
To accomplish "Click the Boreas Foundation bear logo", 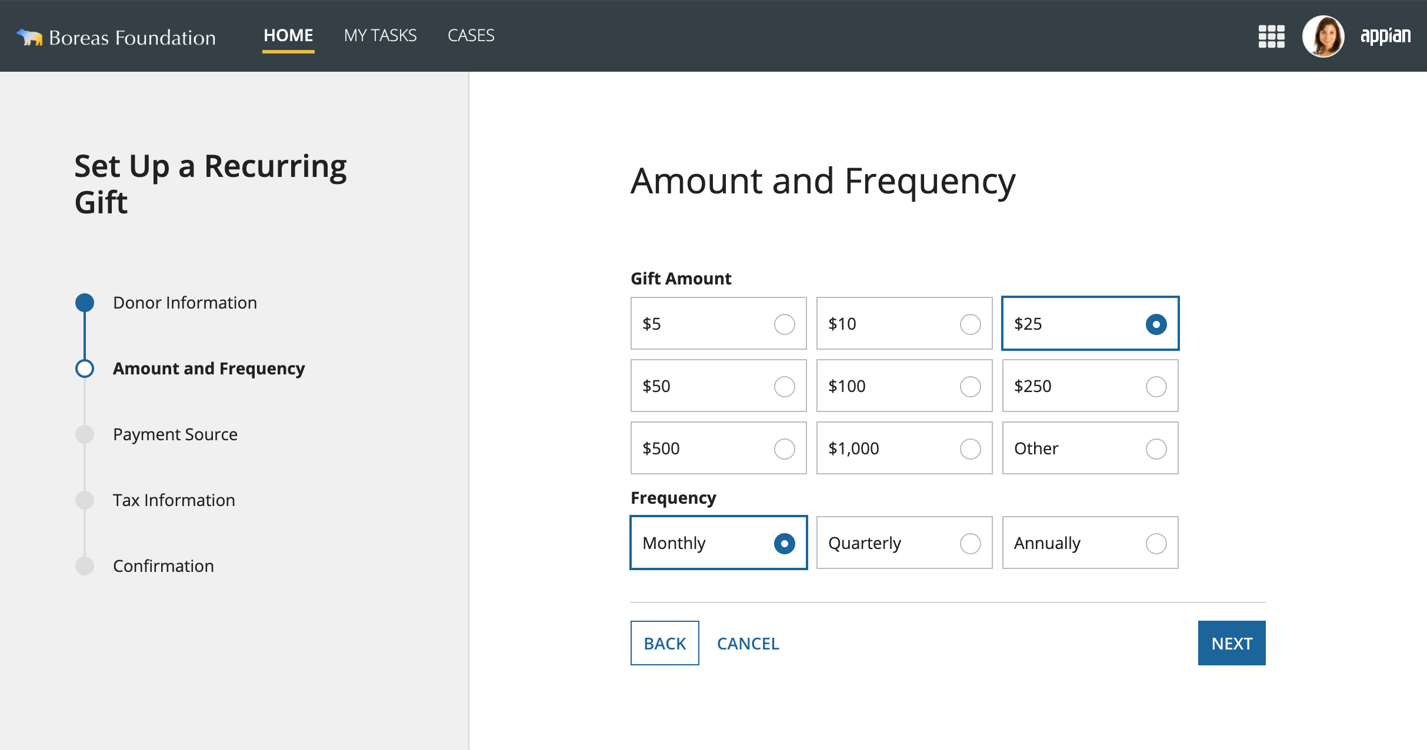I will coord(29,37).
